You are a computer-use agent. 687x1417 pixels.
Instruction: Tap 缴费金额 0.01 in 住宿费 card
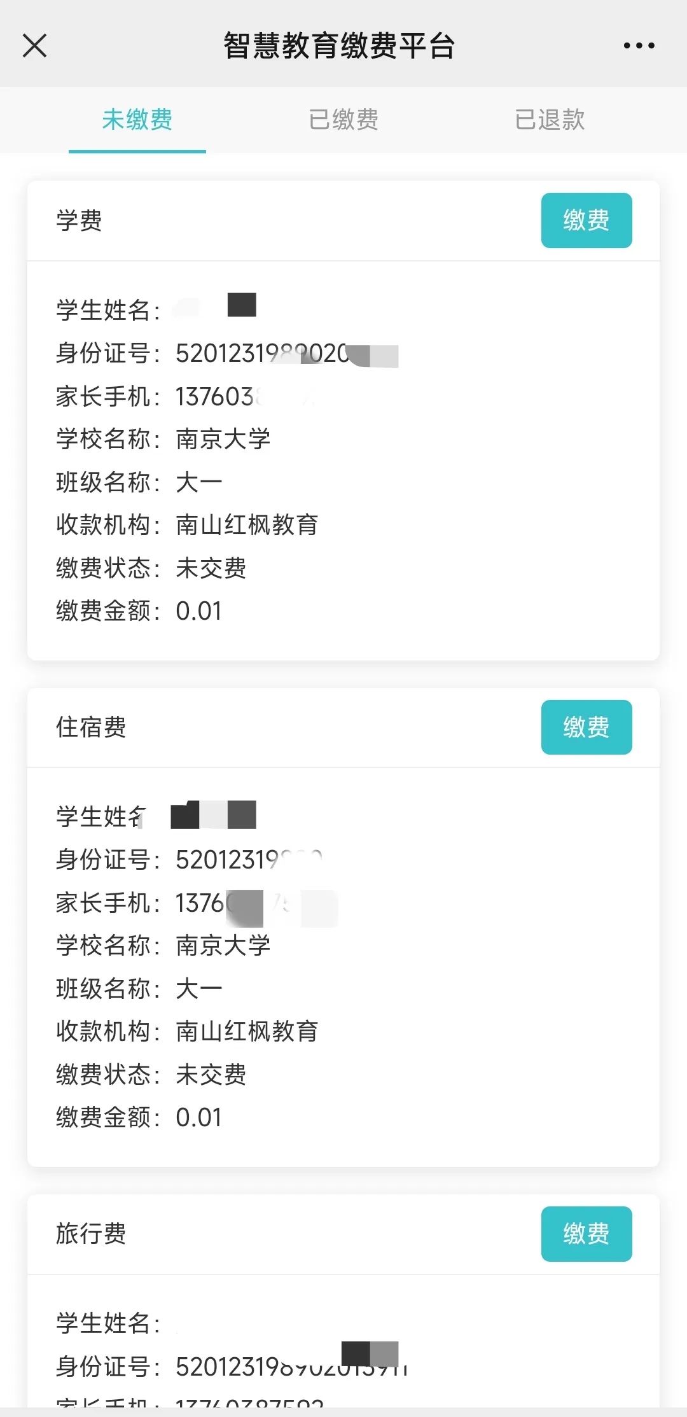pyautogui.click(x=139, y=1117)
